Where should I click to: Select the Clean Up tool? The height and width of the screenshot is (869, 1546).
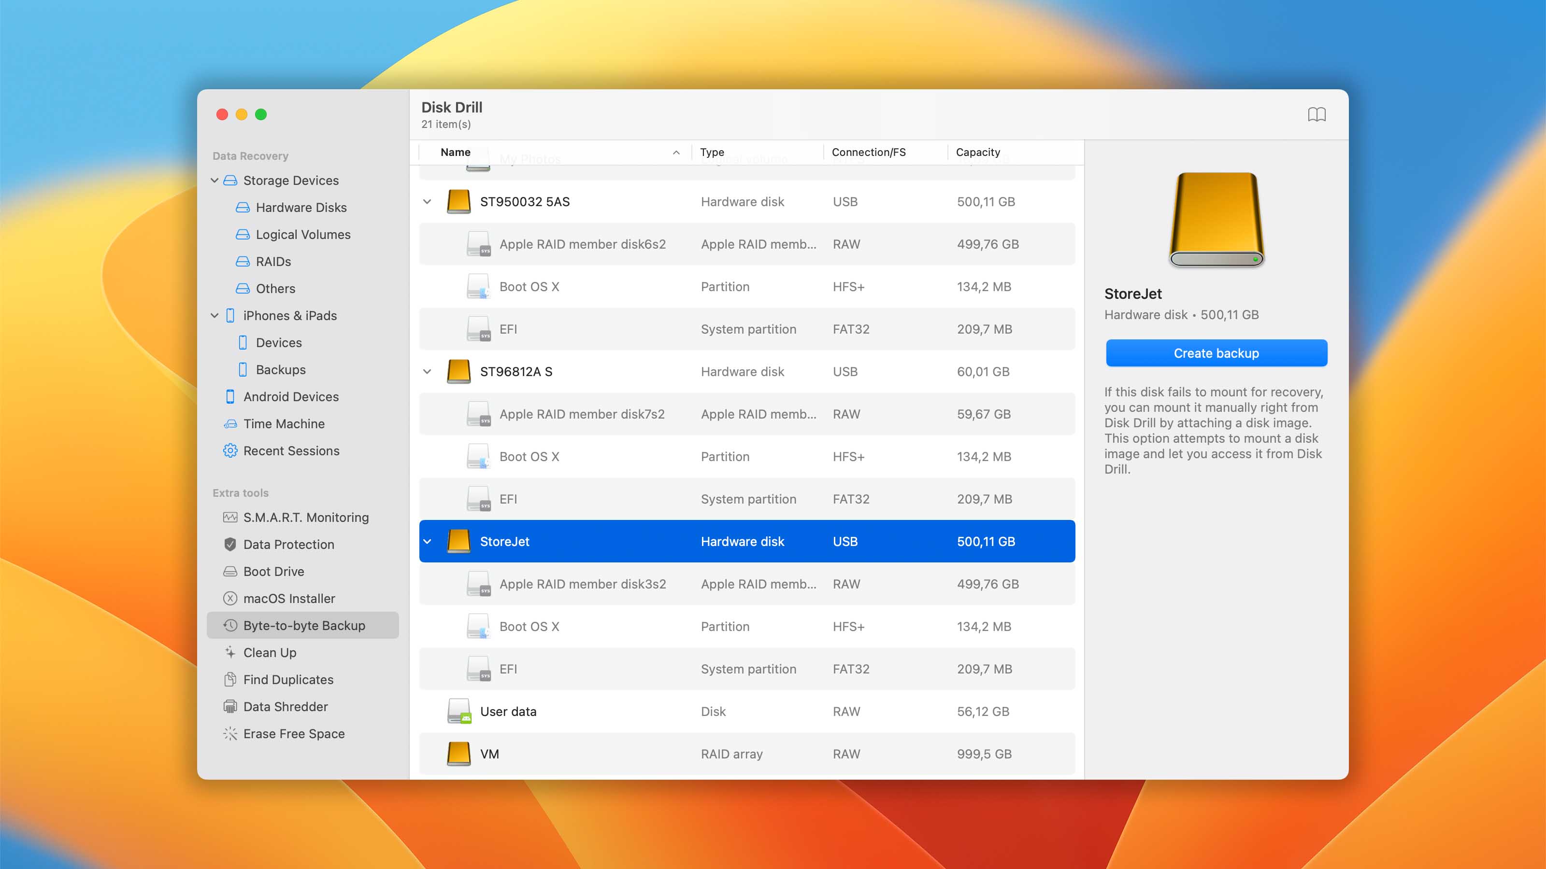point(270,653)
